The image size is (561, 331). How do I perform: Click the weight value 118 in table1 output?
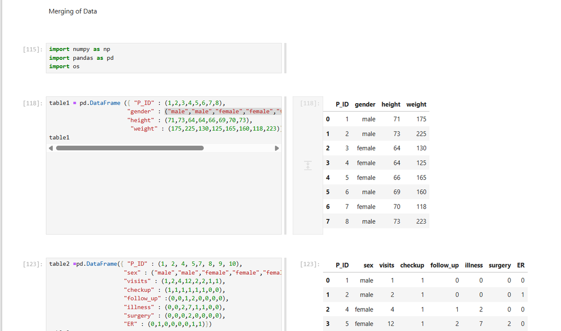click(x=421, y=207)
